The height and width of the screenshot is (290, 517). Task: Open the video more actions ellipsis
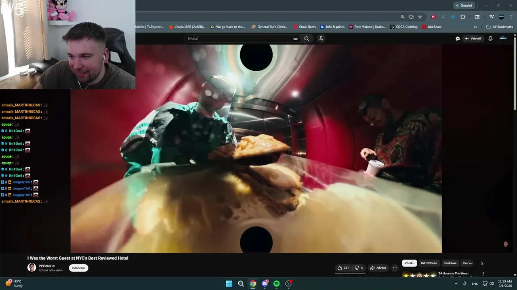pos(395,268)
